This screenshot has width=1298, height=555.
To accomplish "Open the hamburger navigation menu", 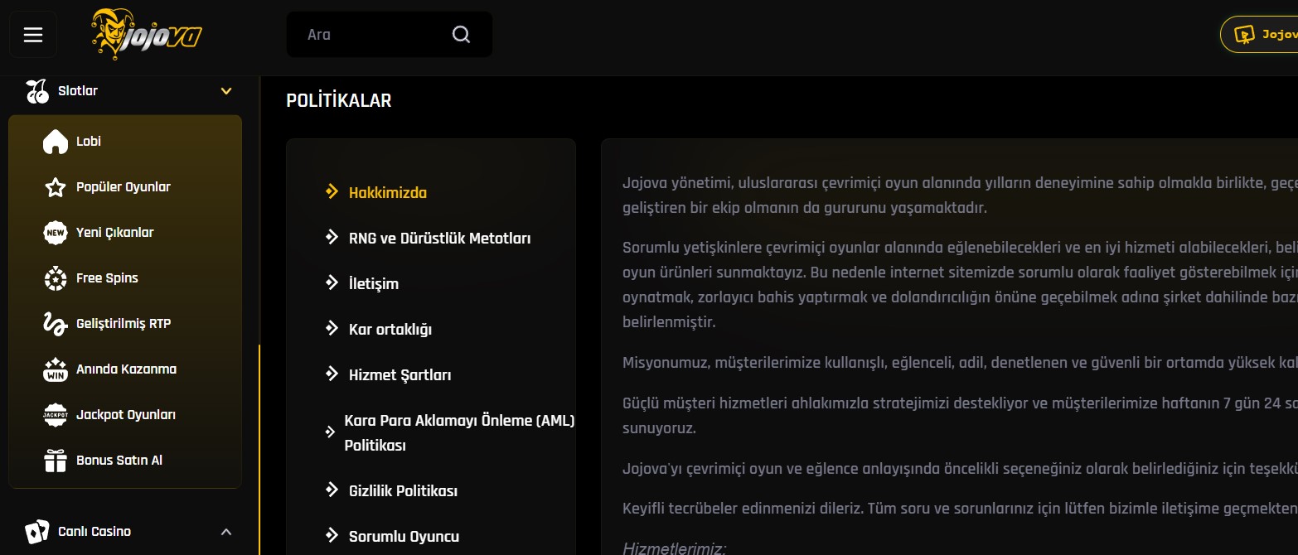I will tap(32, 34).
